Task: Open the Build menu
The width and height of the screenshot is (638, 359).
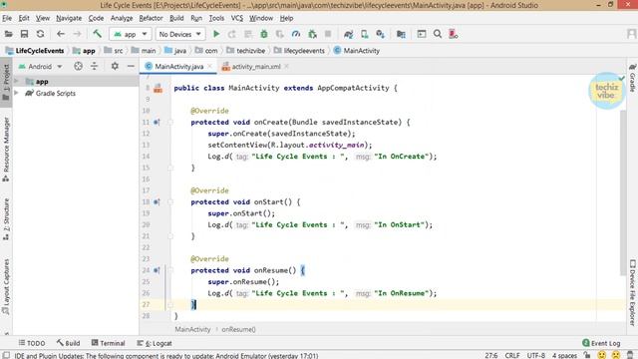Action: [176, 18]
